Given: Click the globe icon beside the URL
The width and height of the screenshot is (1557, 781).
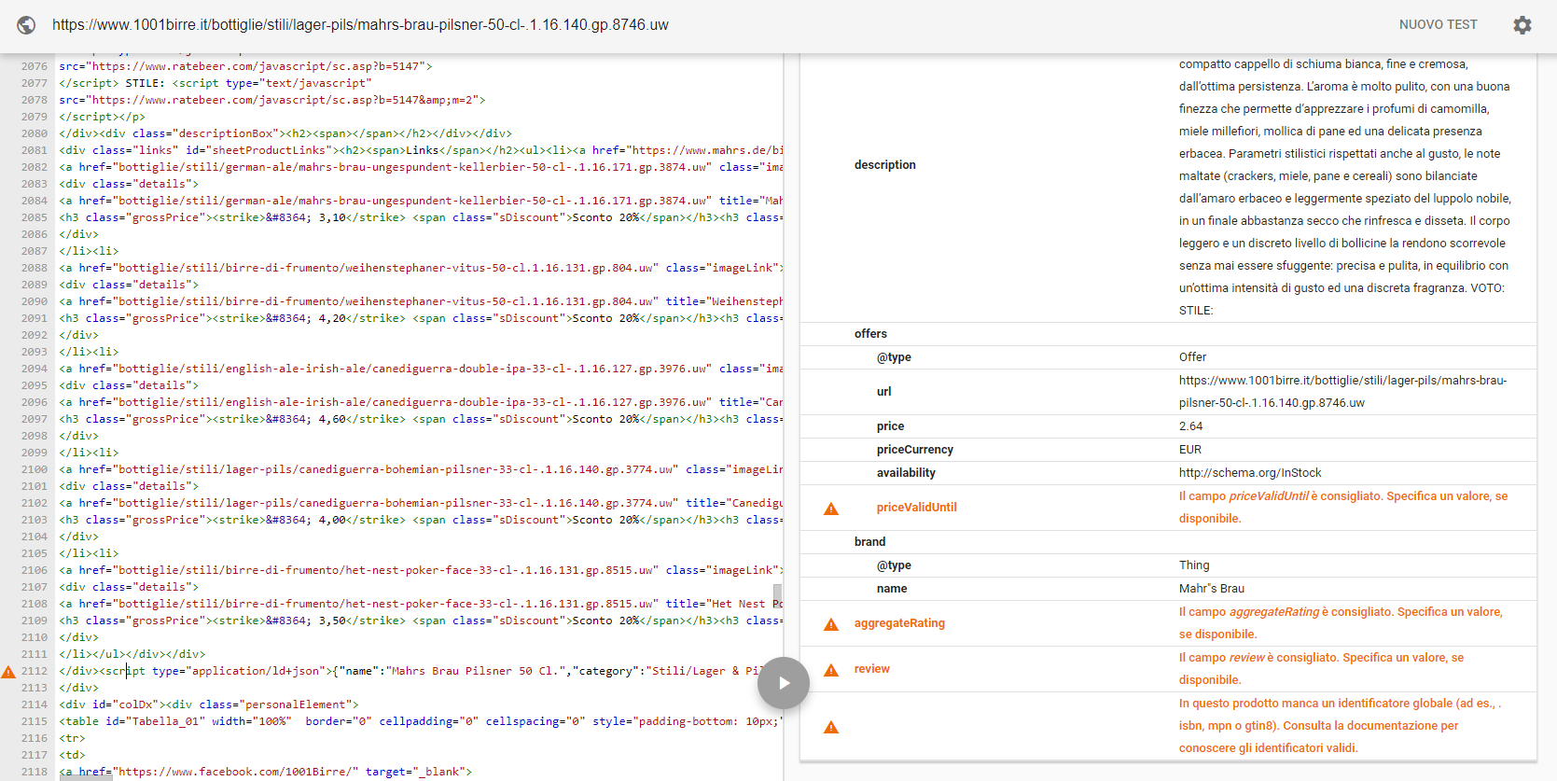Looking at the screenshot, I should pyautogui.click(x=26, y=25).
